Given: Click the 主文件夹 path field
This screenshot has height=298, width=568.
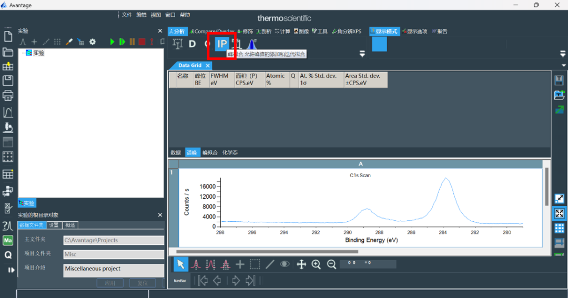Looking at the screenshot, I should 114,240.
